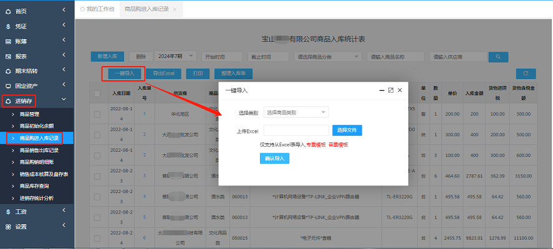Viewport: 553px width, 249px height.
Task: Open the 2024年7期 period dropdown
Action: [176, 57]
